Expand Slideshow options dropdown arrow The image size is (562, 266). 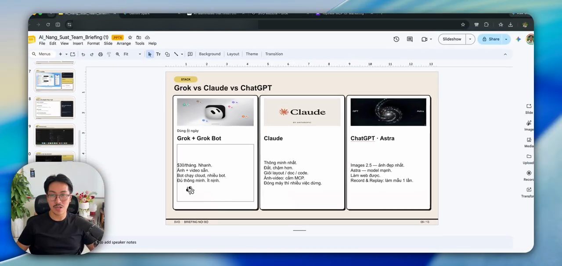click(470, 39)
